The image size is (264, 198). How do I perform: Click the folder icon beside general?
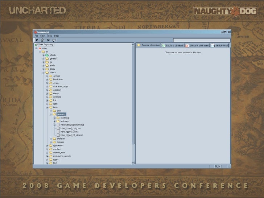point(47,59)
